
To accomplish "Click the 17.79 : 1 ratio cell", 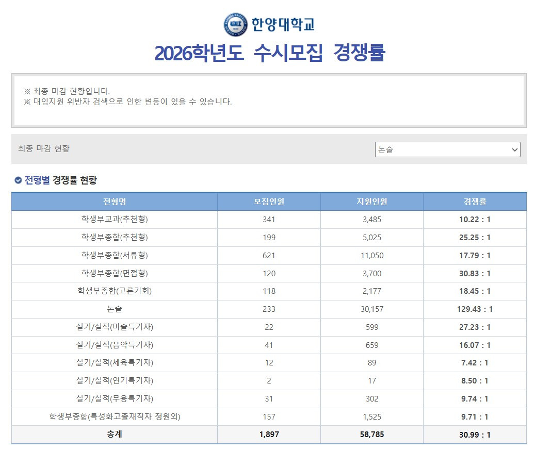I will pyautogui.click(x=475, y=256).
